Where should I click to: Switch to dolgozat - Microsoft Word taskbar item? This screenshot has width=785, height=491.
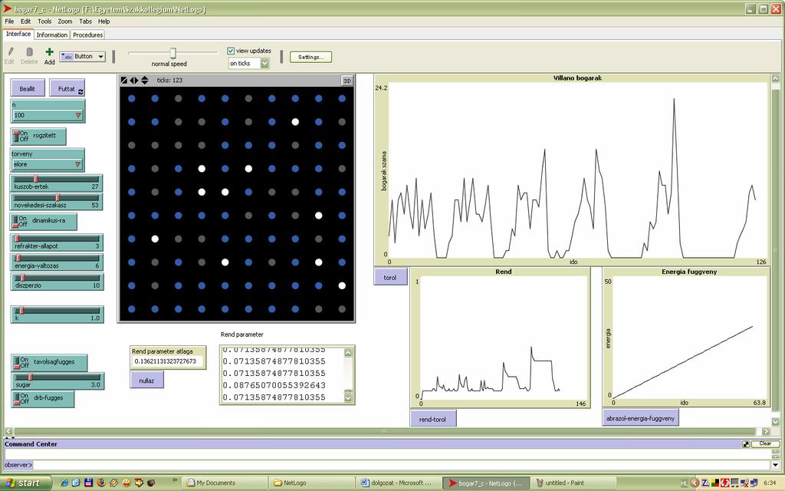[x=400, y=483]
